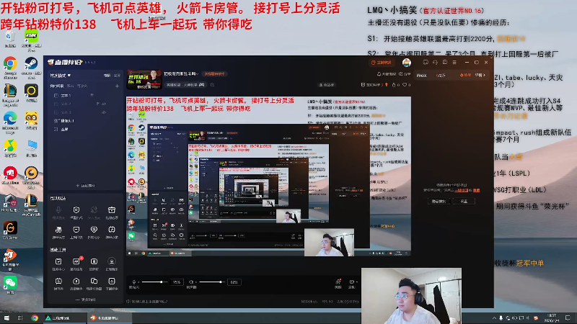Expand the microphone device arrow next to mic icon
This screenshot has height=324, width=577.
138,282
